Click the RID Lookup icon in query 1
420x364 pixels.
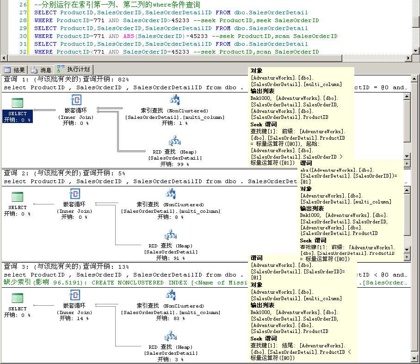click(175, 141)
